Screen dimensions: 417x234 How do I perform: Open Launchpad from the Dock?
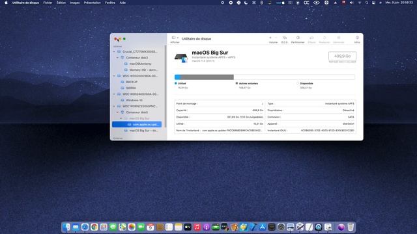104,227
